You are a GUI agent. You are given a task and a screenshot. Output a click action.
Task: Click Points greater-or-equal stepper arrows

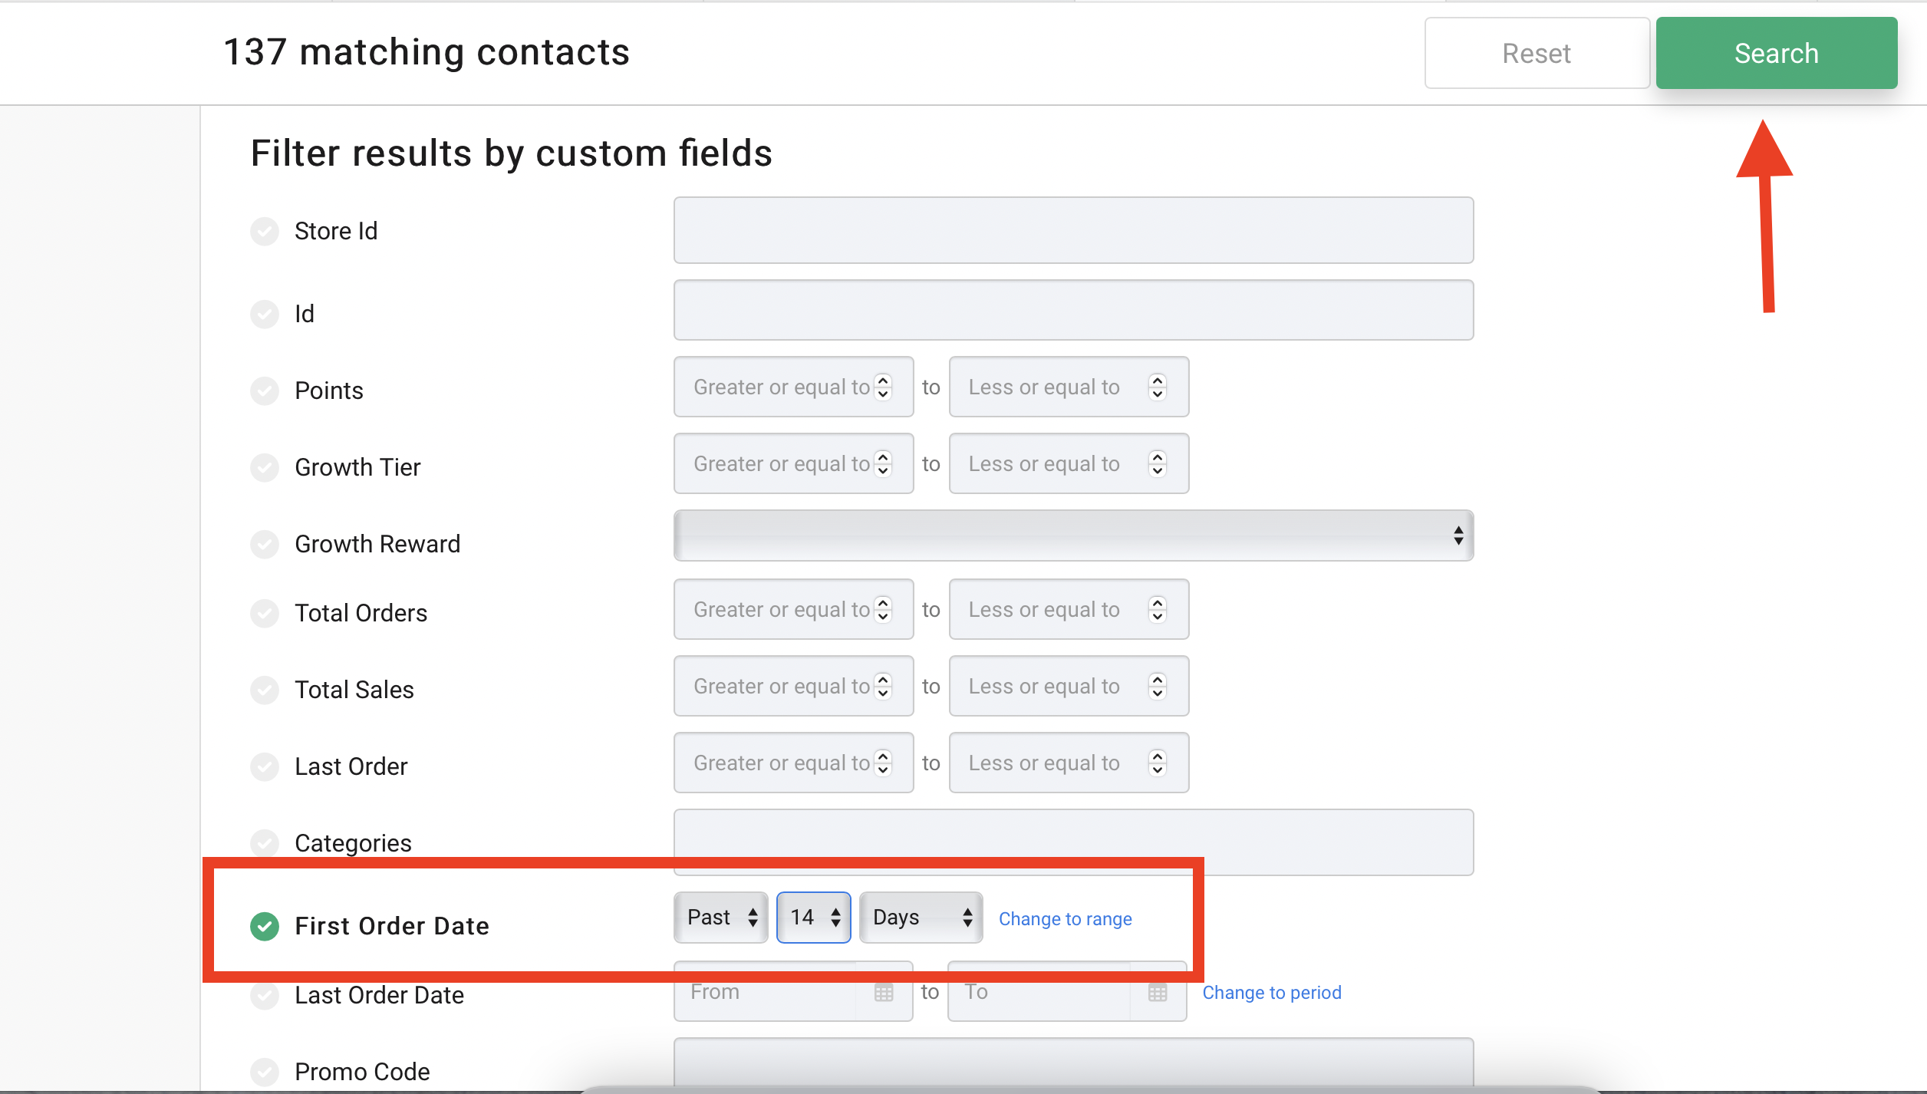883,387
